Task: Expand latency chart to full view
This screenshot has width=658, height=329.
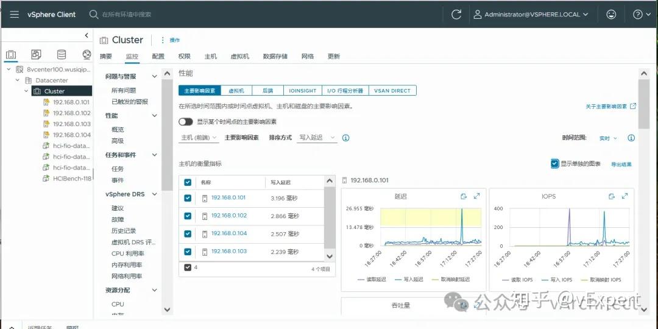Action: (x=476, y=196)
